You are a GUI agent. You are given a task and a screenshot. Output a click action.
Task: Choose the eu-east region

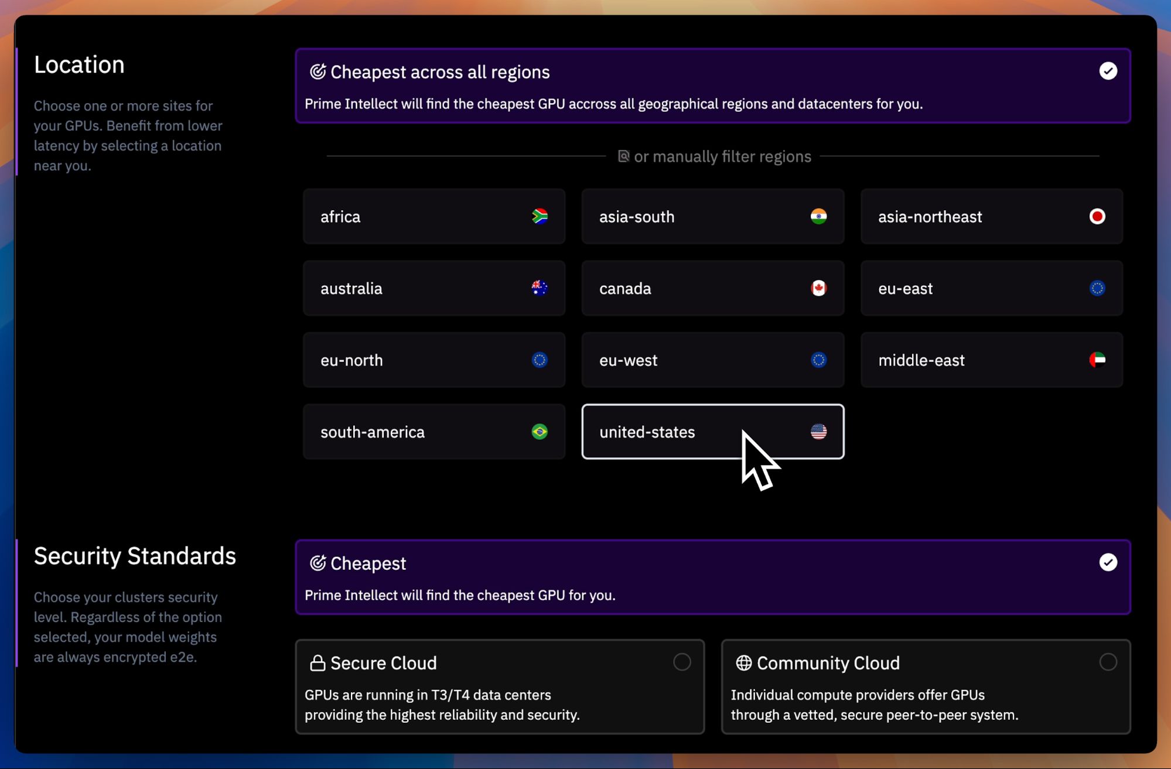tap(991, 288)
